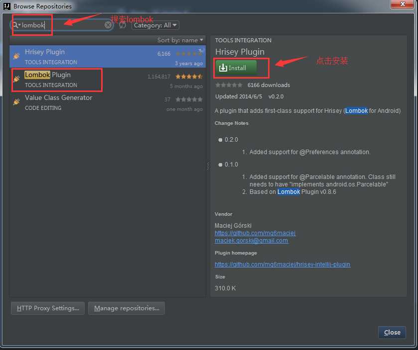Focus the lombok search input field
The width and height of the screenshot is (418, 350).
point(62,25)
